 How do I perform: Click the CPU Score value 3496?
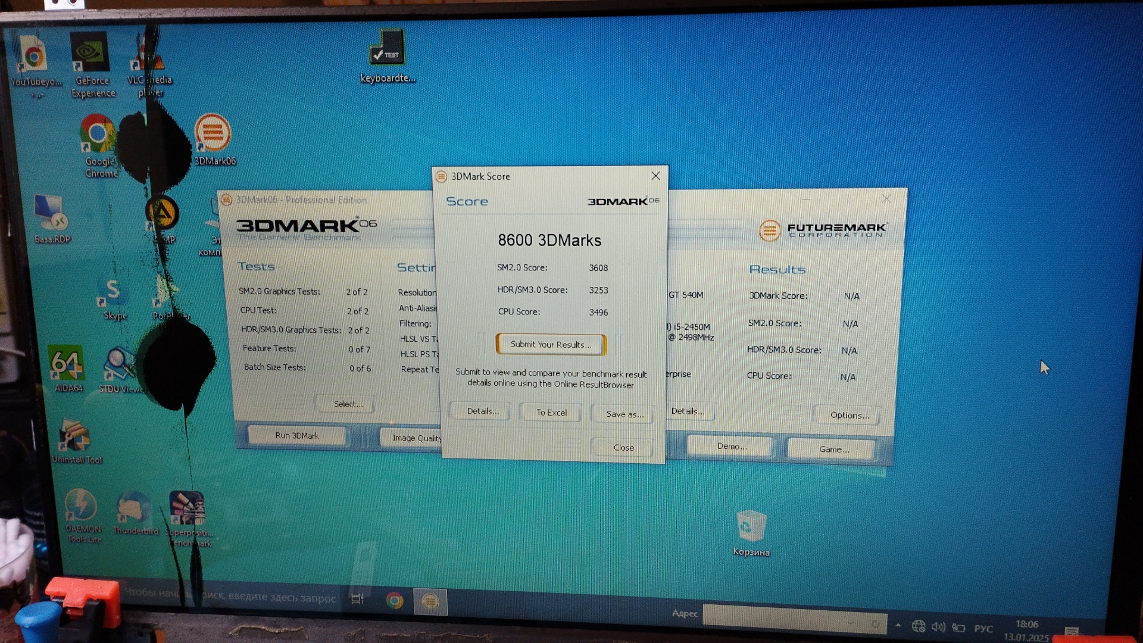pyautogui.click(x=598, y=312)
